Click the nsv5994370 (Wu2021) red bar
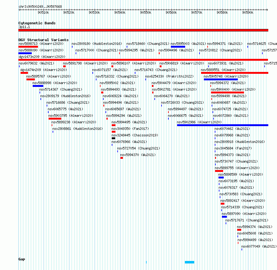Image resolution: width=277 pixels, height=270 pixels. 122,158
